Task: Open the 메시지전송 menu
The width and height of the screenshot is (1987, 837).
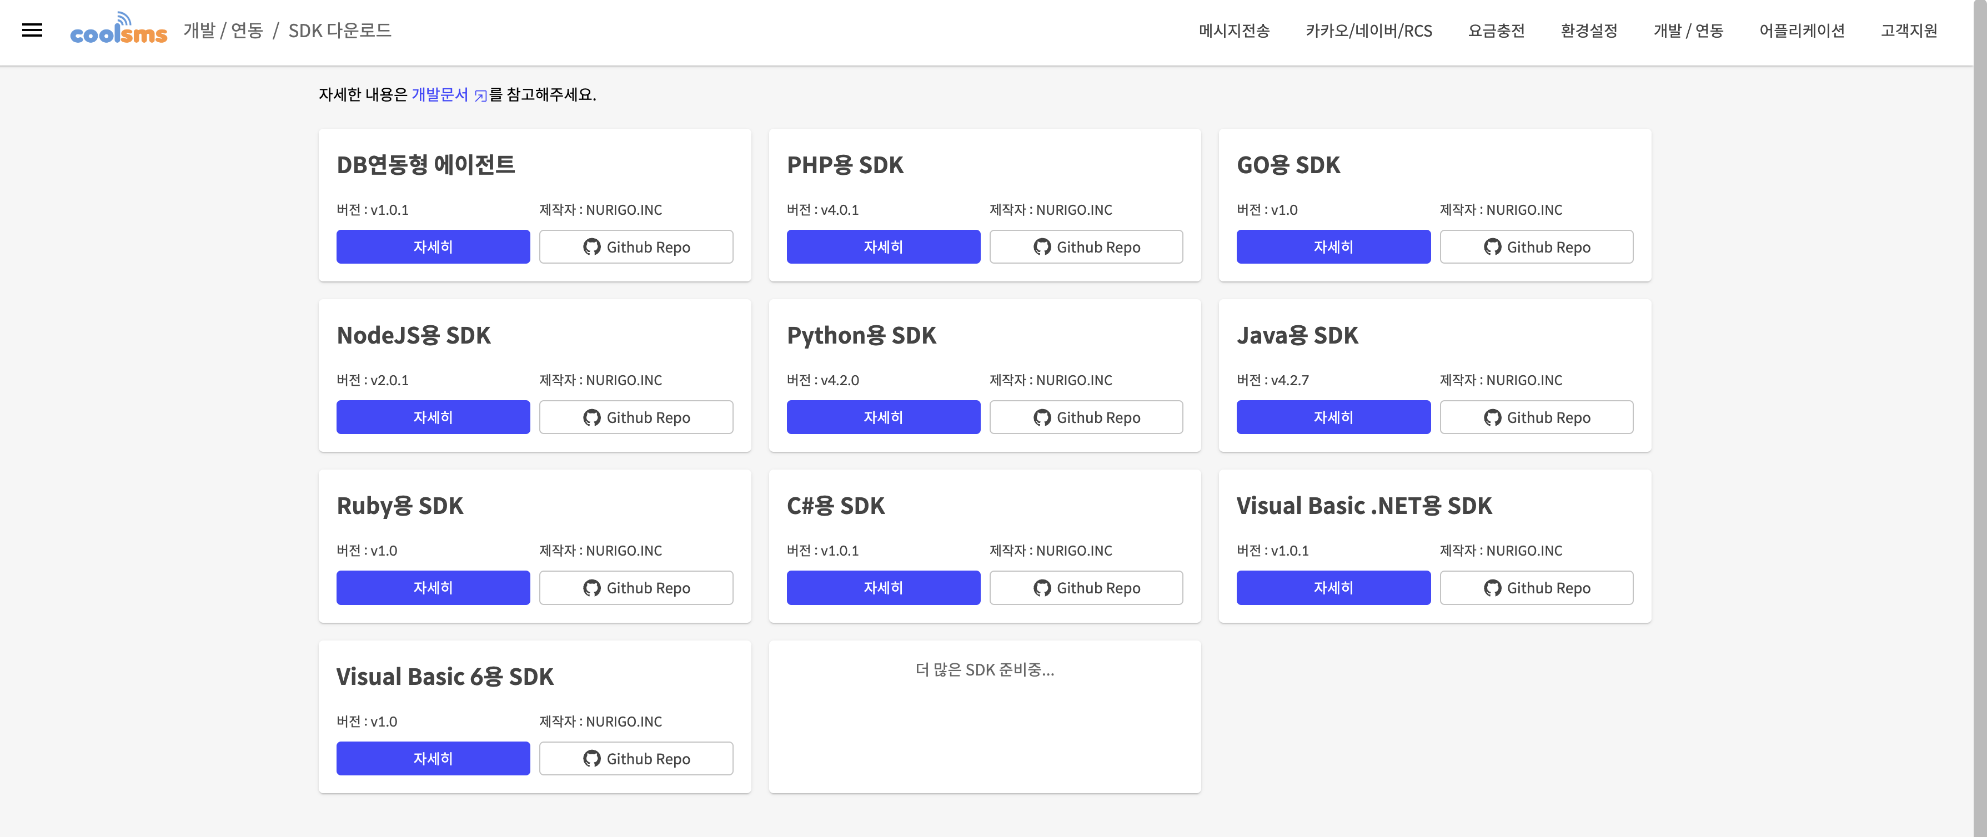Action: pyautogui.click(x=1233, y=31)
